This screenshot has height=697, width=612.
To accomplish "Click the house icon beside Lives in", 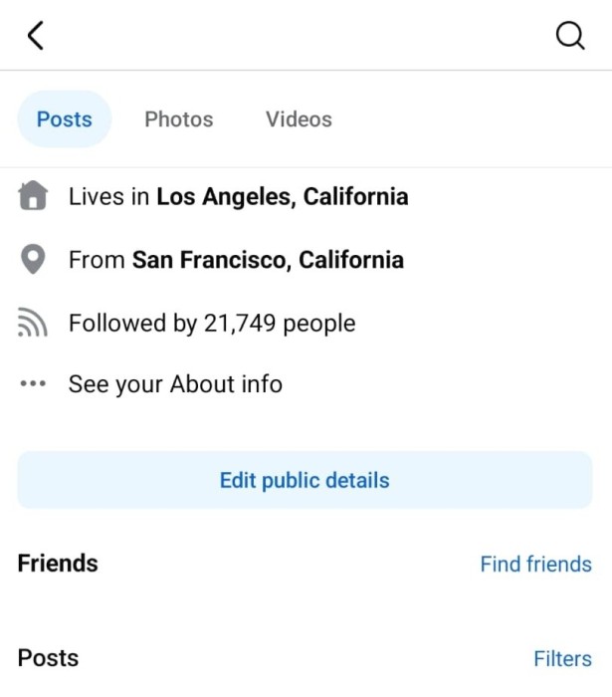I will click(x=33, y=195).
